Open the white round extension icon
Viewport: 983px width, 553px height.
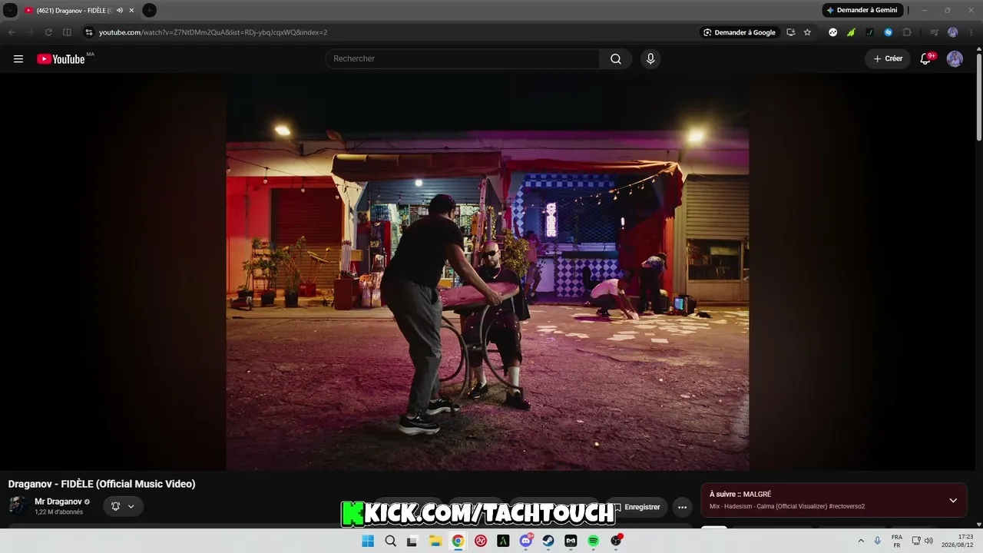[x=833, y=32]
